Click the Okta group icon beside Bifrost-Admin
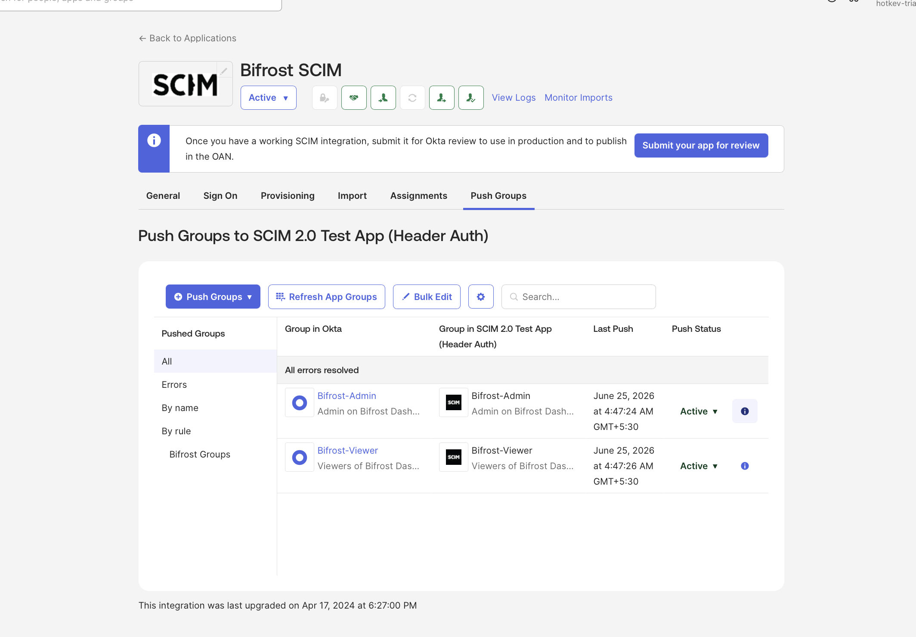The height and width of the screenshot is (637, 916). pos(300,403)
